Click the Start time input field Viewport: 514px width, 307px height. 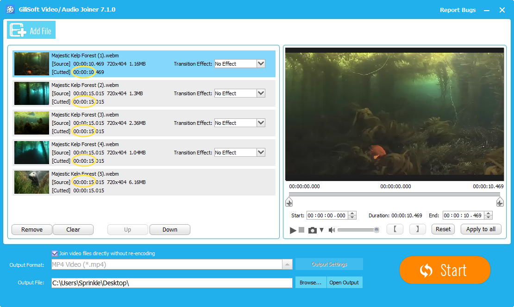click(x=327, y=215)
